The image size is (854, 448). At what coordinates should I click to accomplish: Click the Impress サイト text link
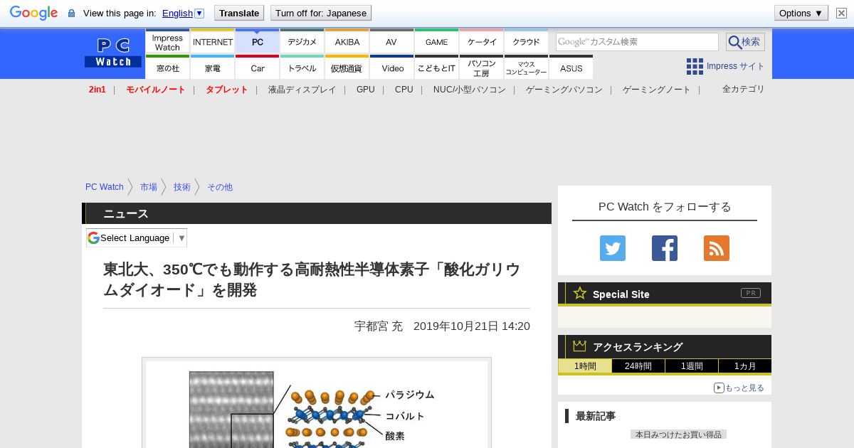click(736, 66)
